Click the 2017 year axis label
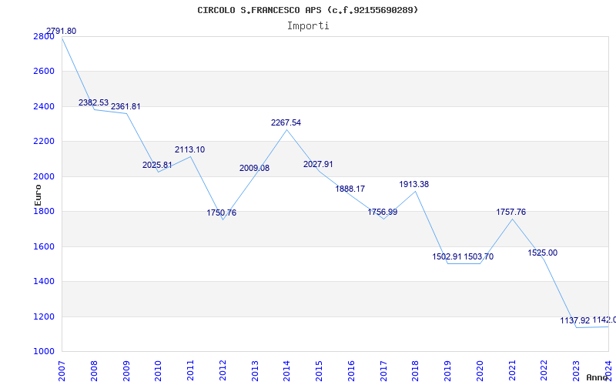Screen dimensions: 616x385 (383, 371)
